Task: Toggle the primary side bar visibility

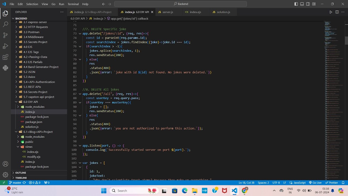Action: pos(296,4)
